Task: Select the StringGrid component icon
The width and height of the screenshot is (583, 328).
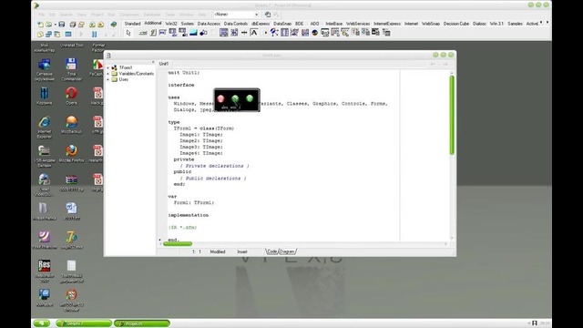Action: click(x=173, y=33)
